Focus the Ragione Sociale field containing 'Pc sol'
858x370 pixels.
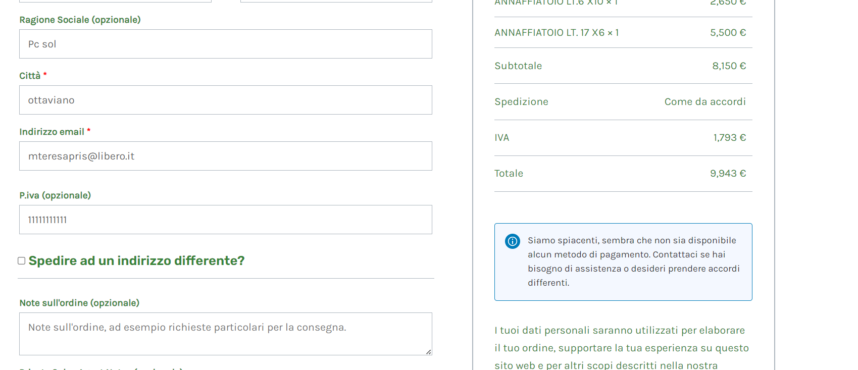tap(226, 44)
